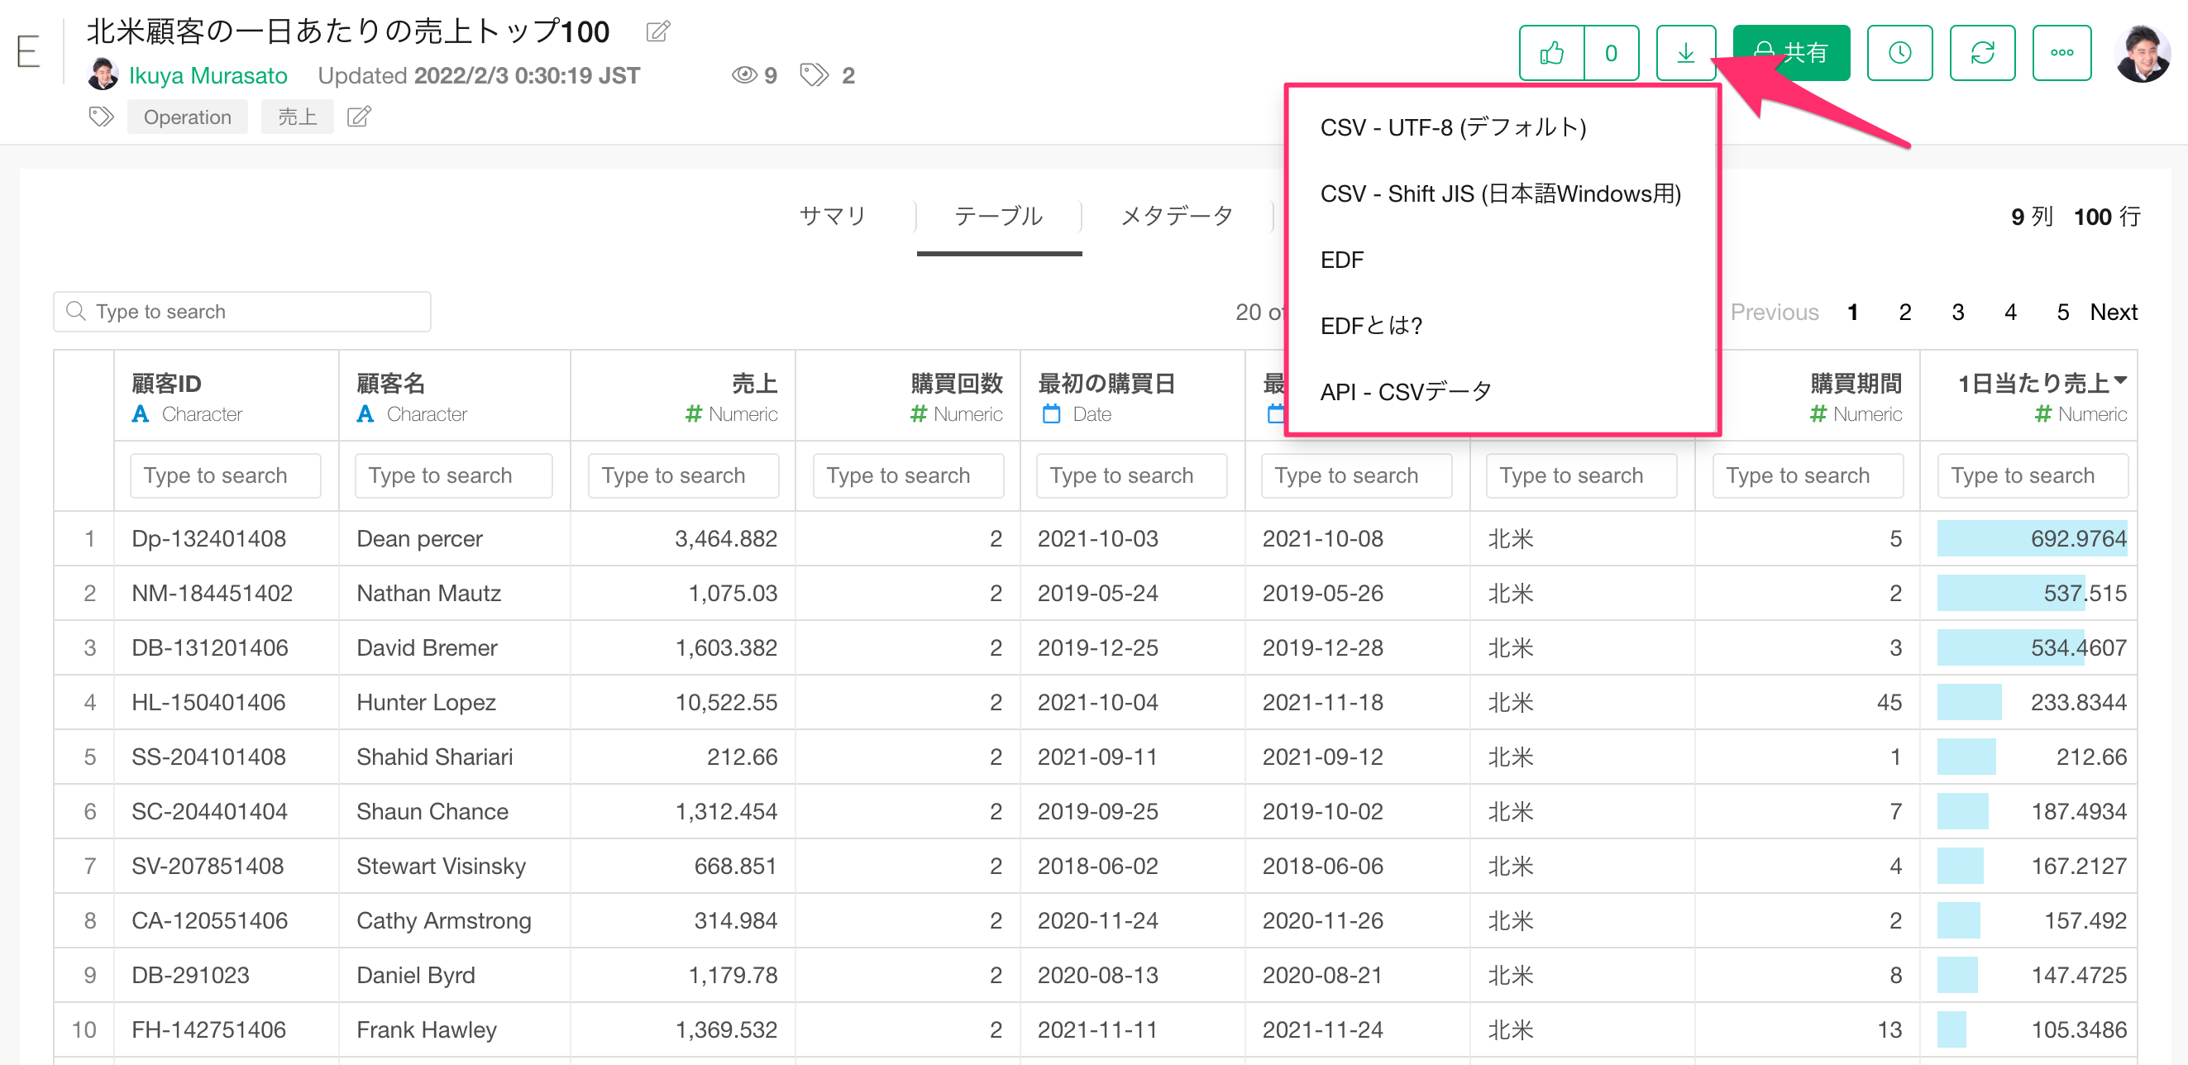
Task: Click the E logo icon at left
Action: click(x=29, y=52)
